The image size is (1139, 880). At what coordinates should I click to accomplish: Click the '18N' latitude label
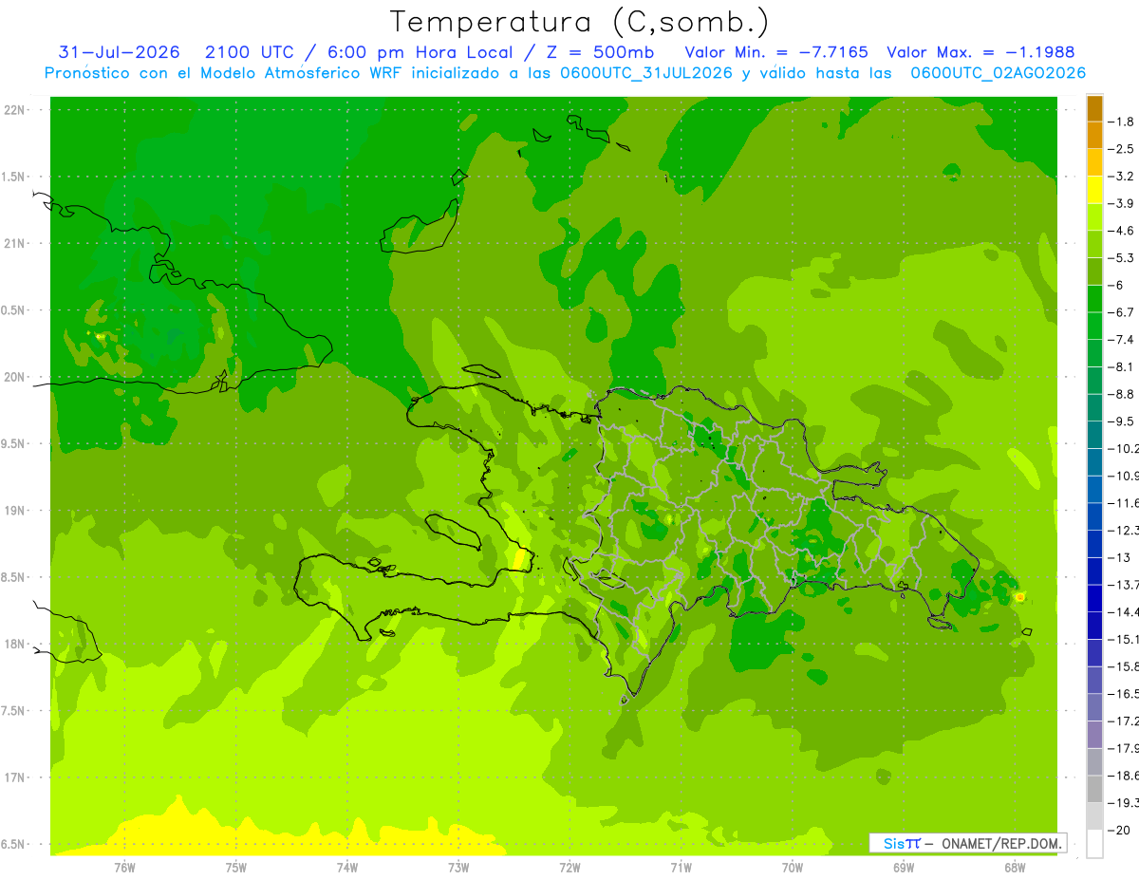click(x=16, y=645)
